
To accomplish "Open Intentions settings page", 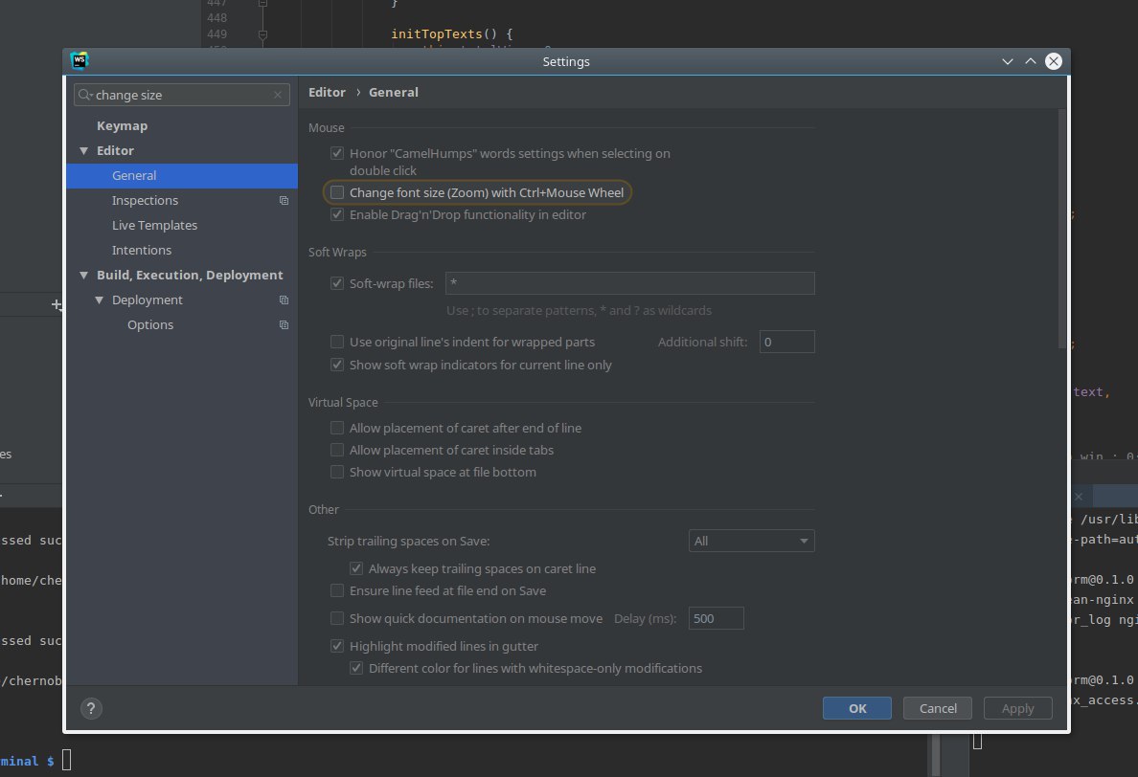I will point(142,250).
